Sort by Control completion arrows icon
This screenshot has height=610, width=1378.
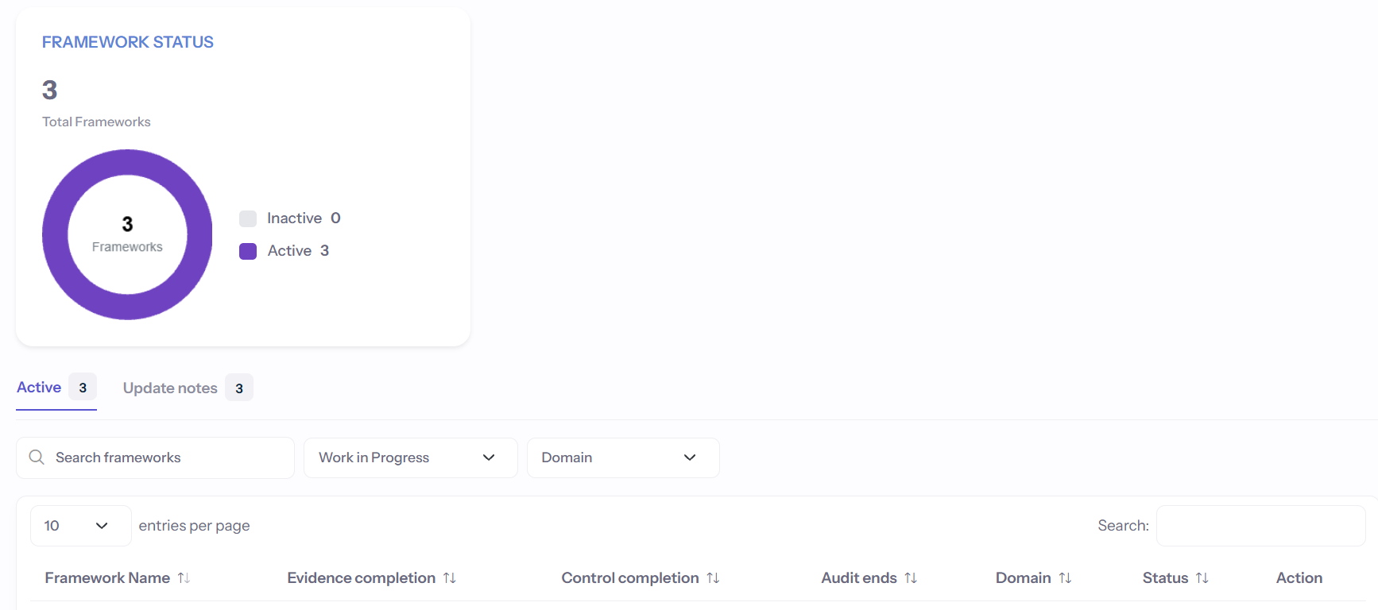click(713, 578)
